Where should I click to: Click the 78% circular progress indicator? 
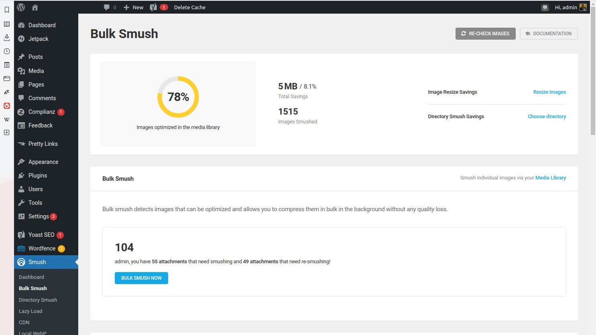[x=178, y=97]
